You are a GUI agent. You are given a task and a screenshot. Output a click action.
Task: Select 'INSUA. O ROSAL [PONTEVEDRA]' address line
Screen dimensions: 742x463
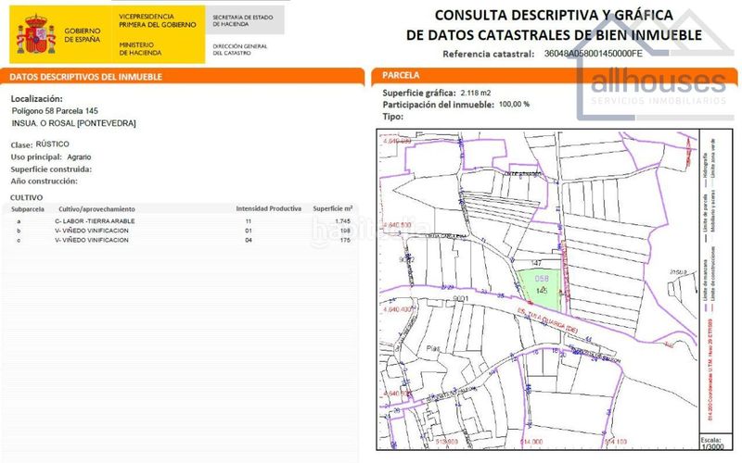coord(74,123)
